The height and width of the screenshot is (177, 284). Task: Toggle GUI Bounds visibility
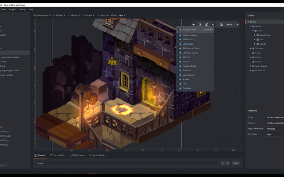[180, 39]
